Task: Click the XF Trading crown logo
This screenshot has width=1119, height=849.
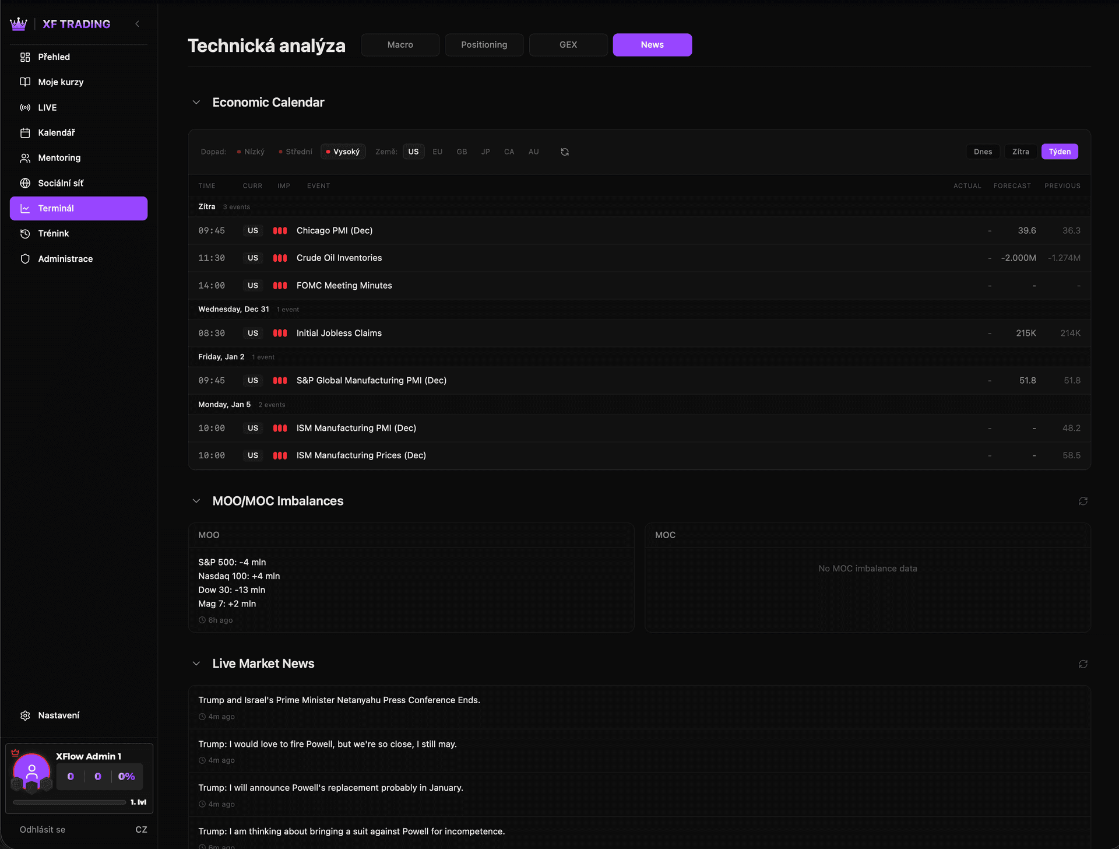Action: click(19, 24)
